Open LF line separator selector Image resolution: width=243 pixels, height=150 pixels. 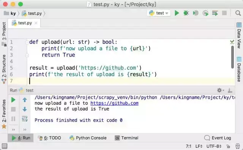click(x=199, y=146)
